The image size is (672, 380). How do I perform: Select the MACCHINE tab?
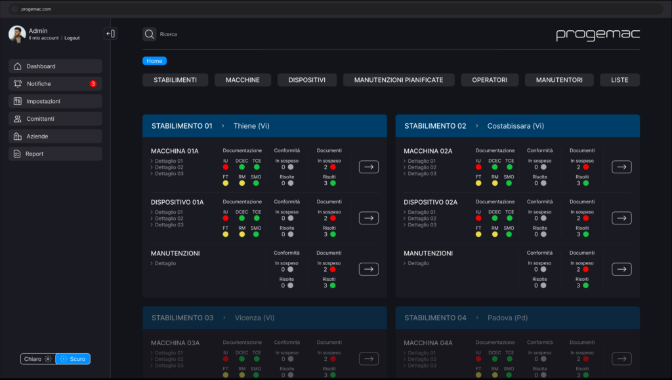pos(243,80)
